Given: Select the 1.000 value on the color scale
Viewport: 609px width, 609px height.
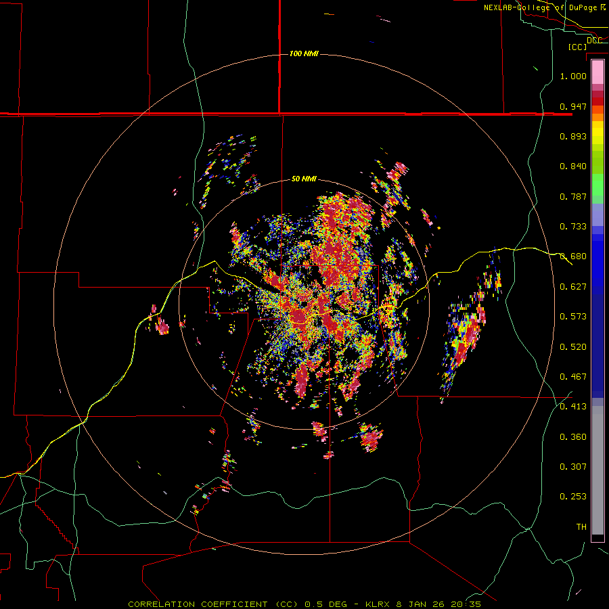Looking at the screenshot, I should tap(573, 76).
